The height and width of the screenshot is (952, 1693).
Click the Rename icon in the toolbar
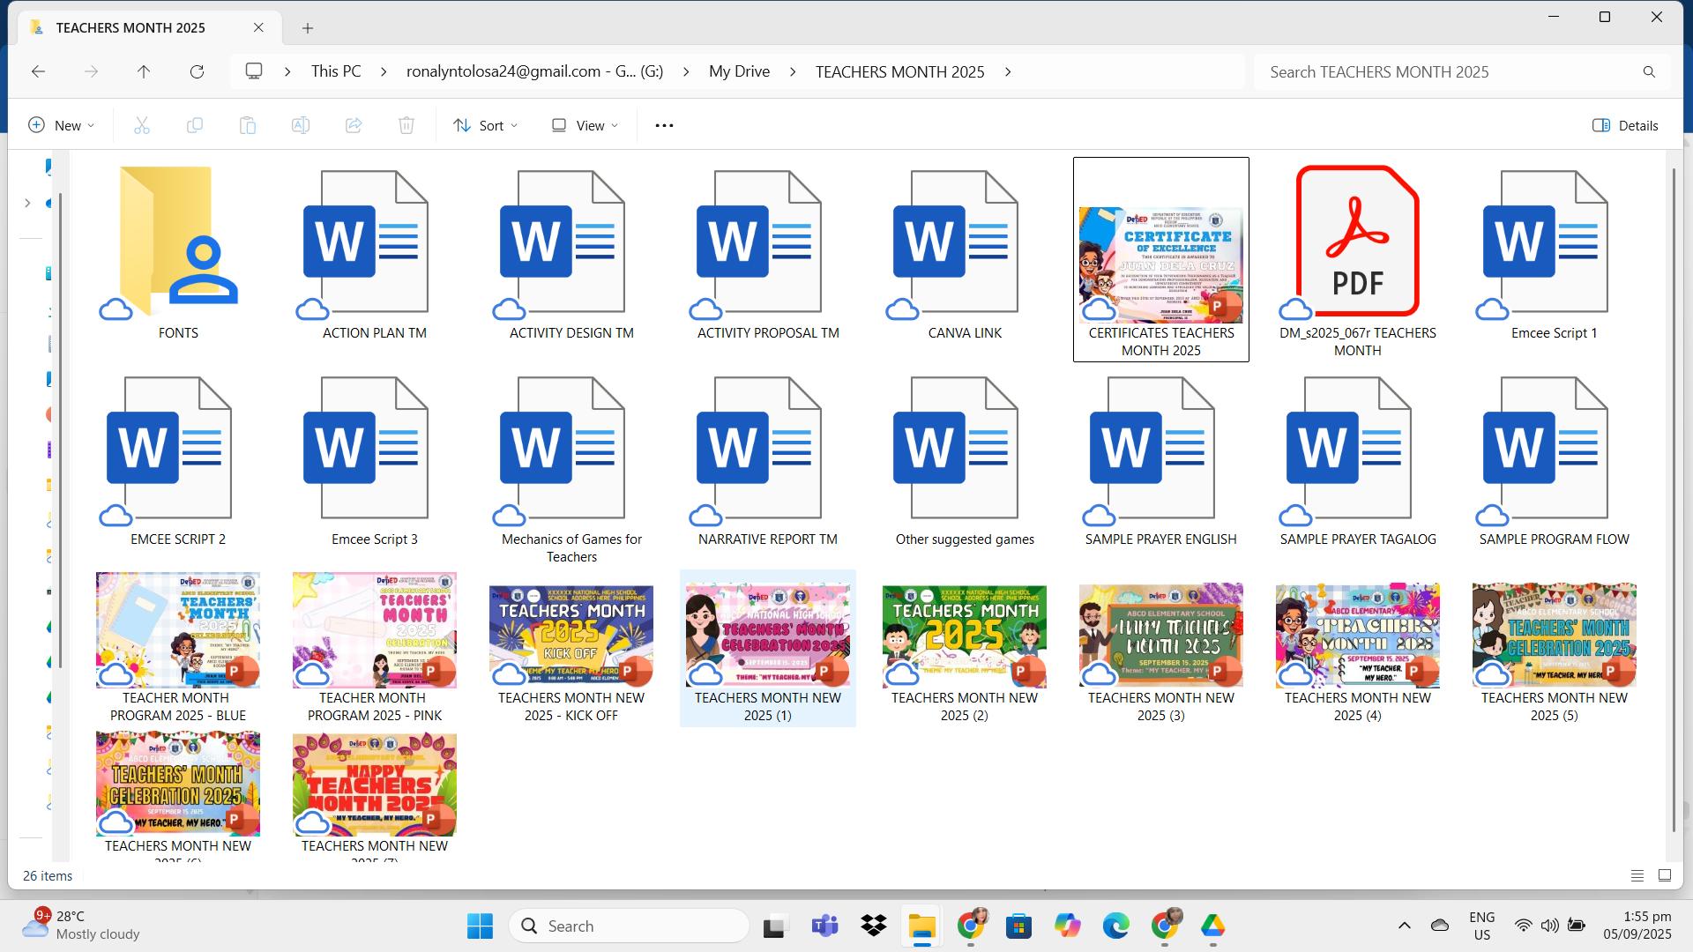tap(301, 125)
